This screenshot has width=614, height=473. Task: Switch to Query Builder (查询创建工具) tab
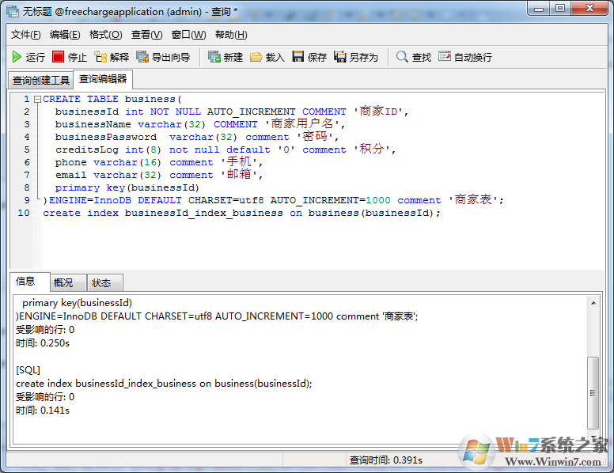[41, 80]
